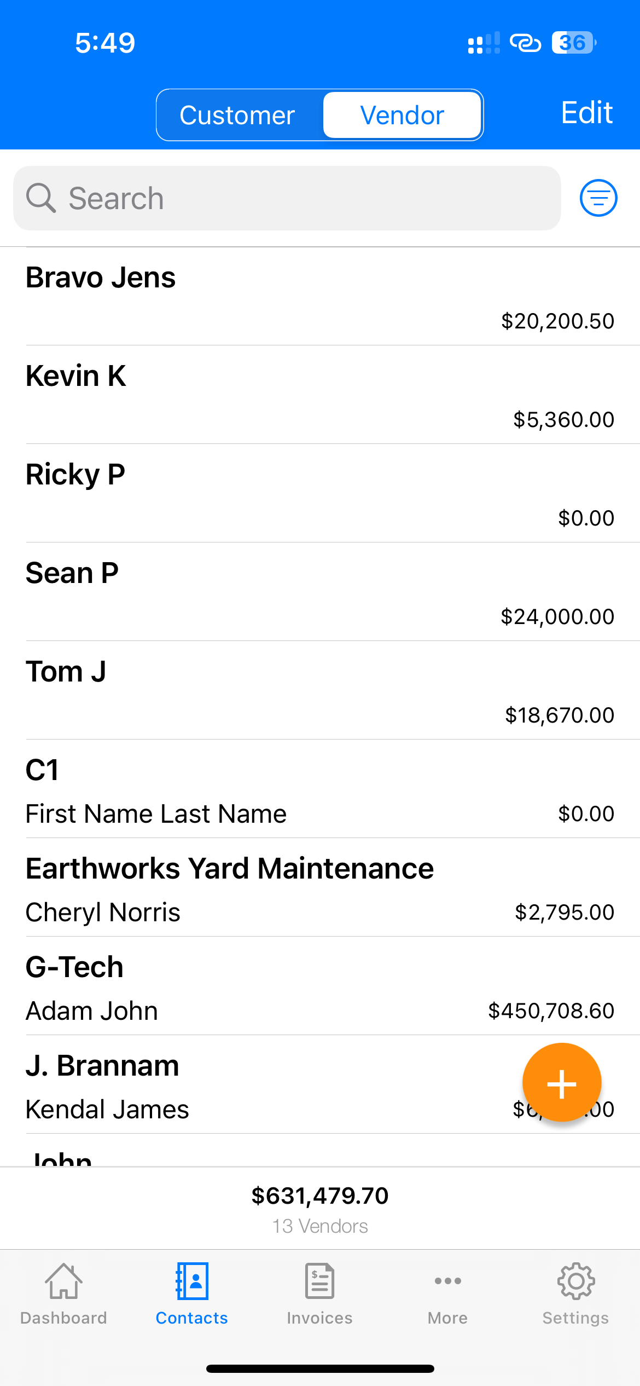Type in the Search field
This screenshot has width=640, height=1386.
pos(306,198)
